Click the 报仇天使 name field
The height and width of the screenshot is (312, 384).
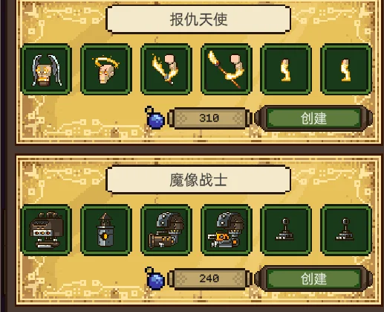(x=198, y=19)
